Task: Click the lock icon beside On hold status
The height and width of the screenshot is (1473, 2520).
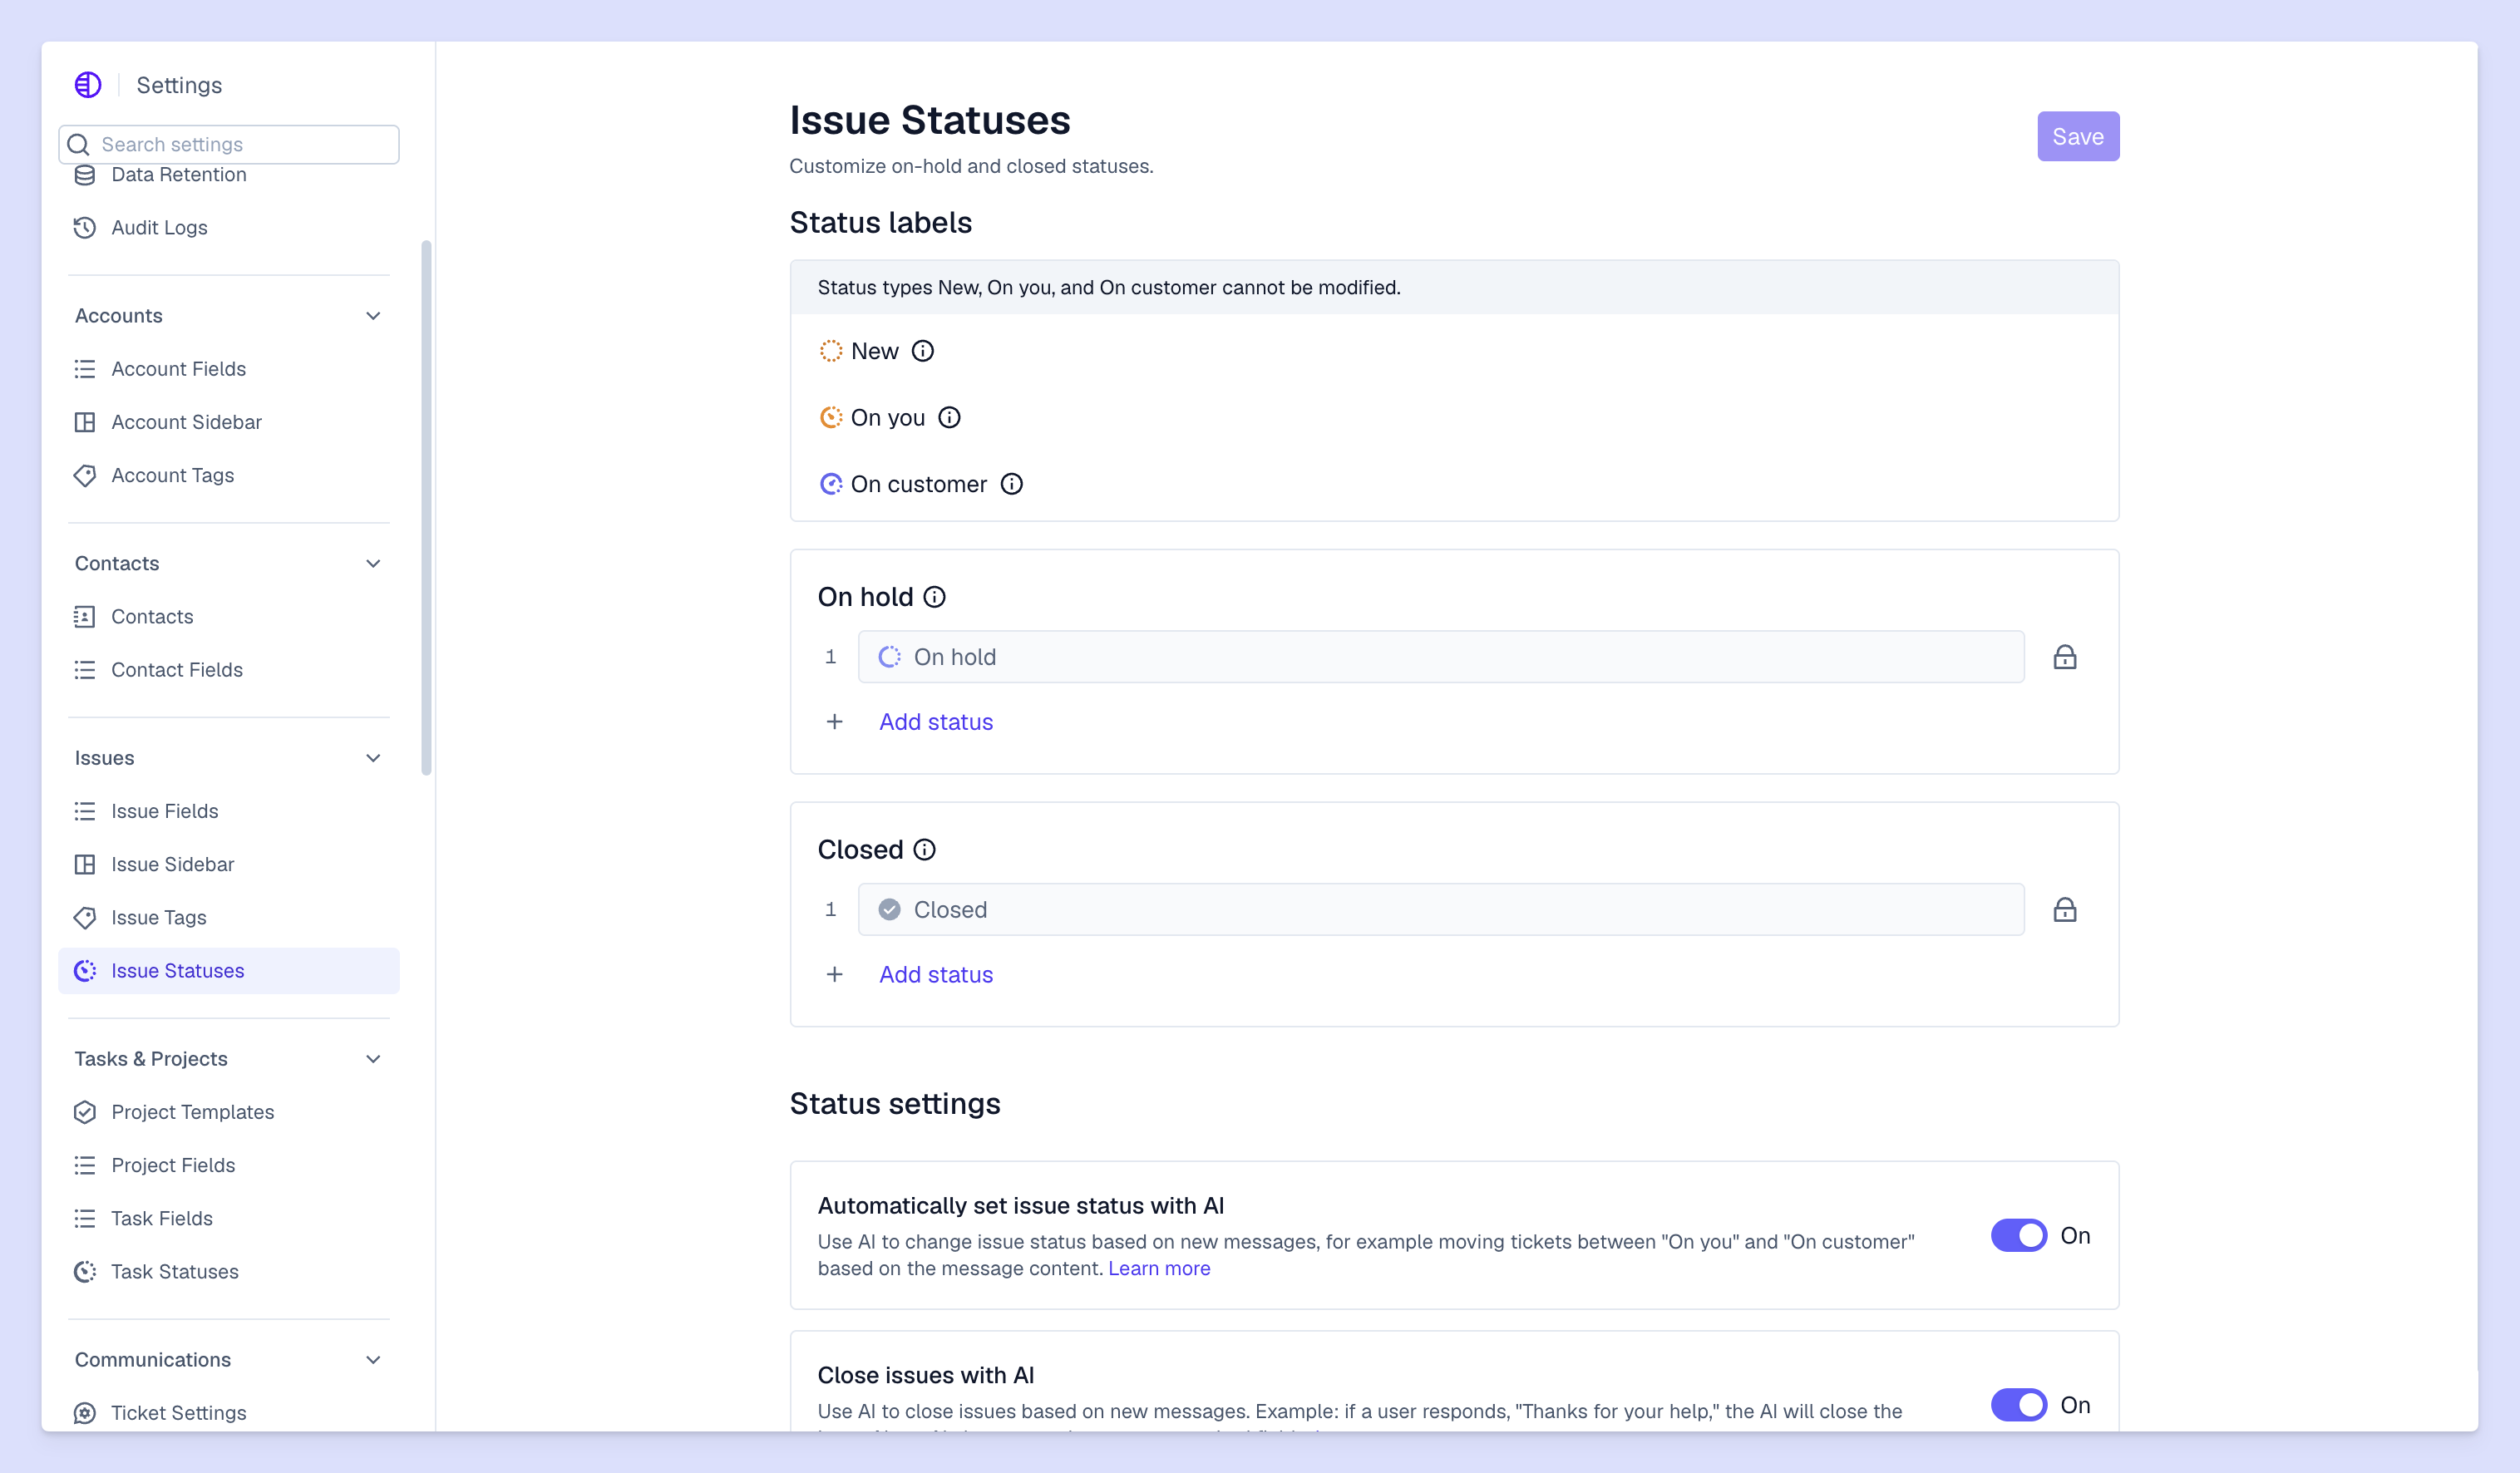Action: click(2065, 657)
